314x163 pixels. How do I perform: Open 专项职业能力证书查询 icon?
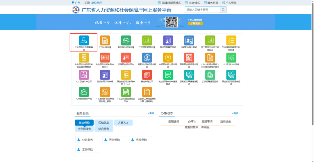168,58
